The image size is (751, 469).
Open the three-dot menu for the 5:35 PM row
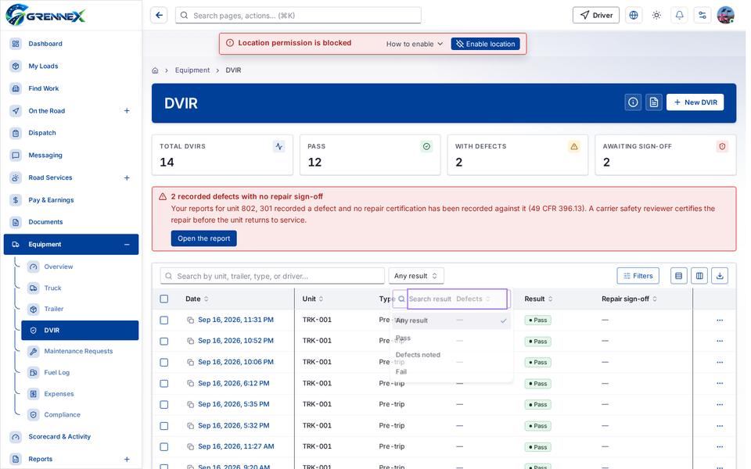[x=720, y=404]
